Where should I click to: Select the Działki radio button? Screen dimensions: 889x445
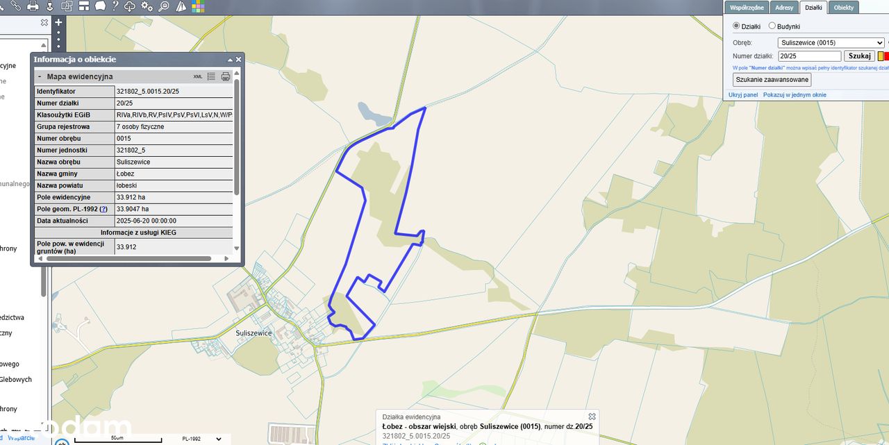coord(737,26)
